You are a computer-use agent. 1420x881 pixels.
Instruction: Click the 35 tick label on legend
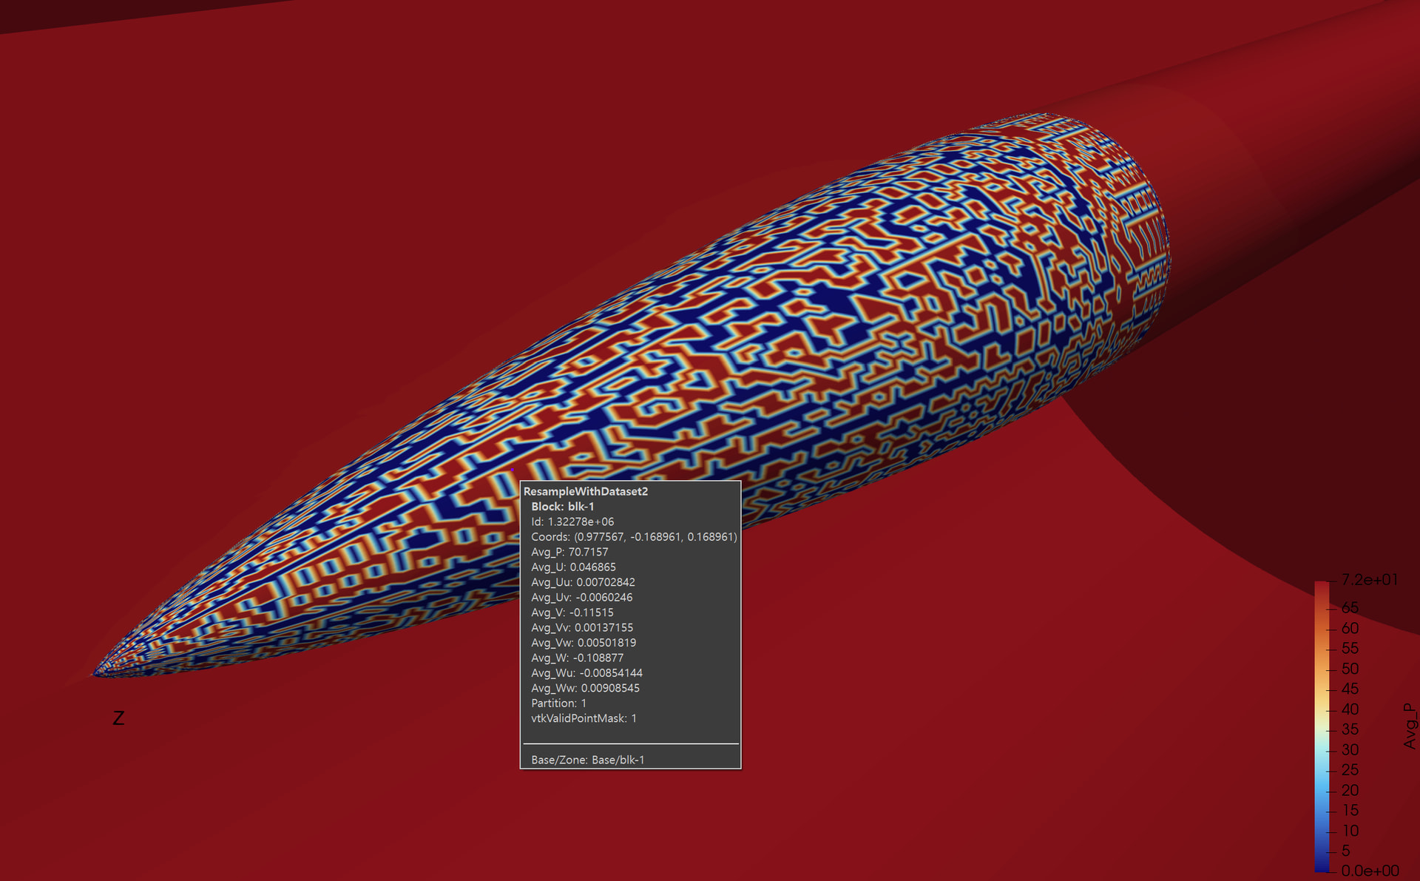(1350, 729)
